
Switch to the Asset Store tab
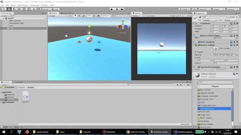67,13
